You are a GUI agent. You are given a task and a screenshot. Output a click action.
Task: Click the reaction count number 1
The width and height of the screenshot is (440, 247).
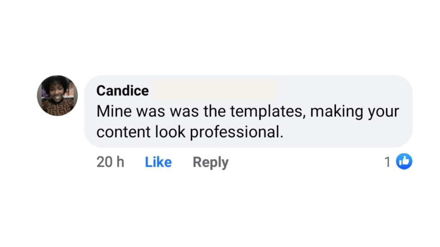point(388,162)
